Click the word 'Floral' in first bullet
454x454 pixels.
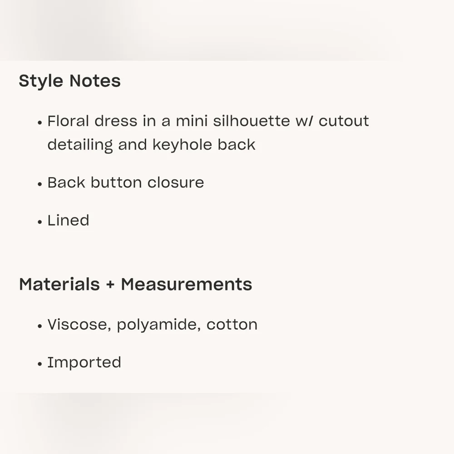point(68,121)
